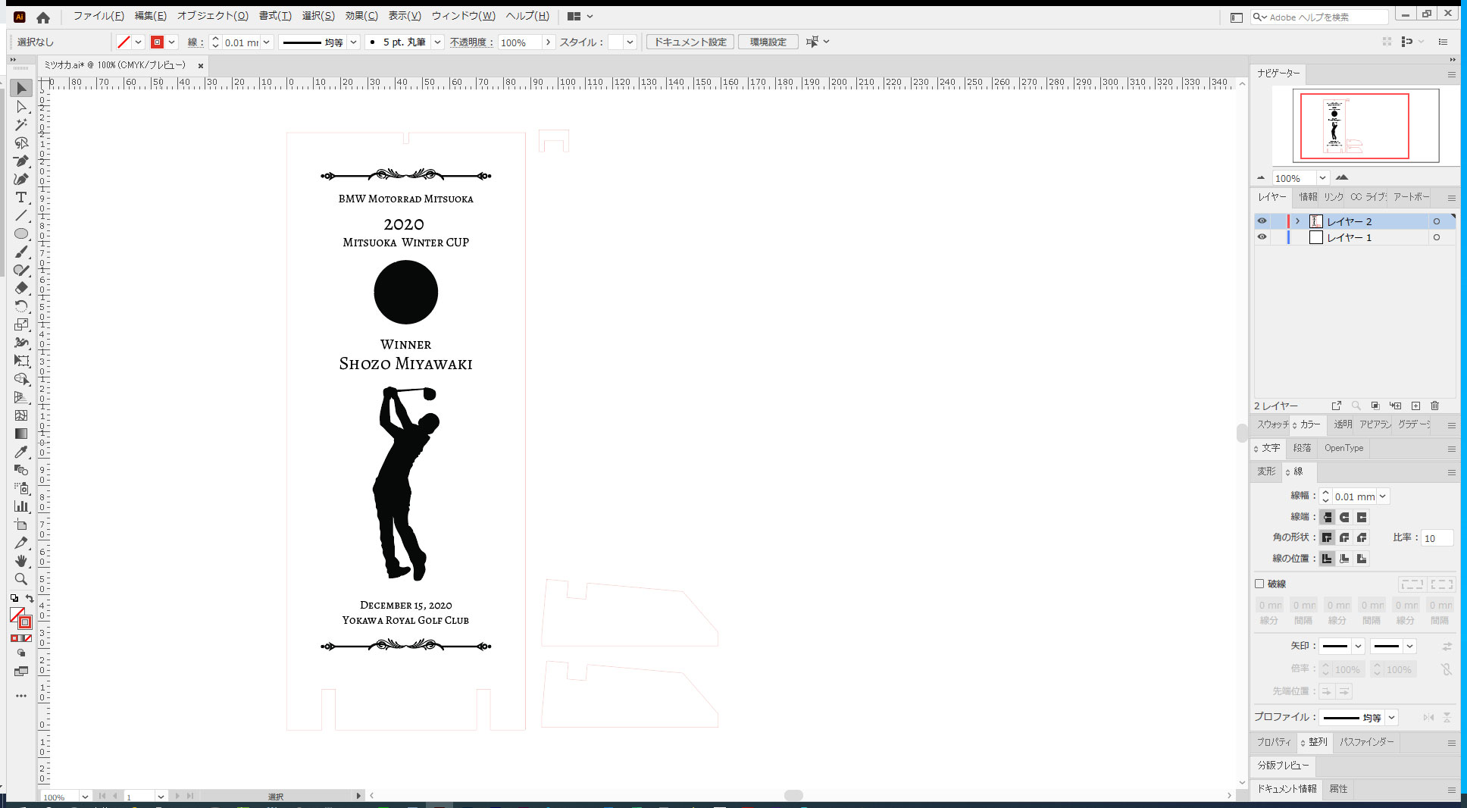Screen dimensions: 1467x808
Task: Choose round join corner shape
Action: tap(1344, 537)
